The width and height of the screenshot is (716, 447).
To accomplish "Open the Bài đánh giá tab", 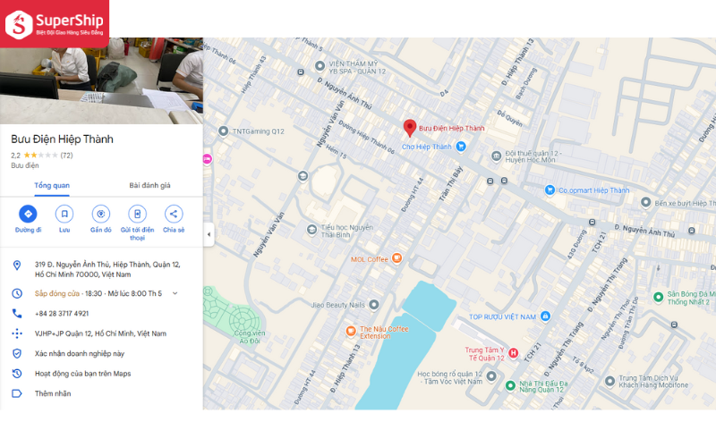I will (x=149, y=185).
